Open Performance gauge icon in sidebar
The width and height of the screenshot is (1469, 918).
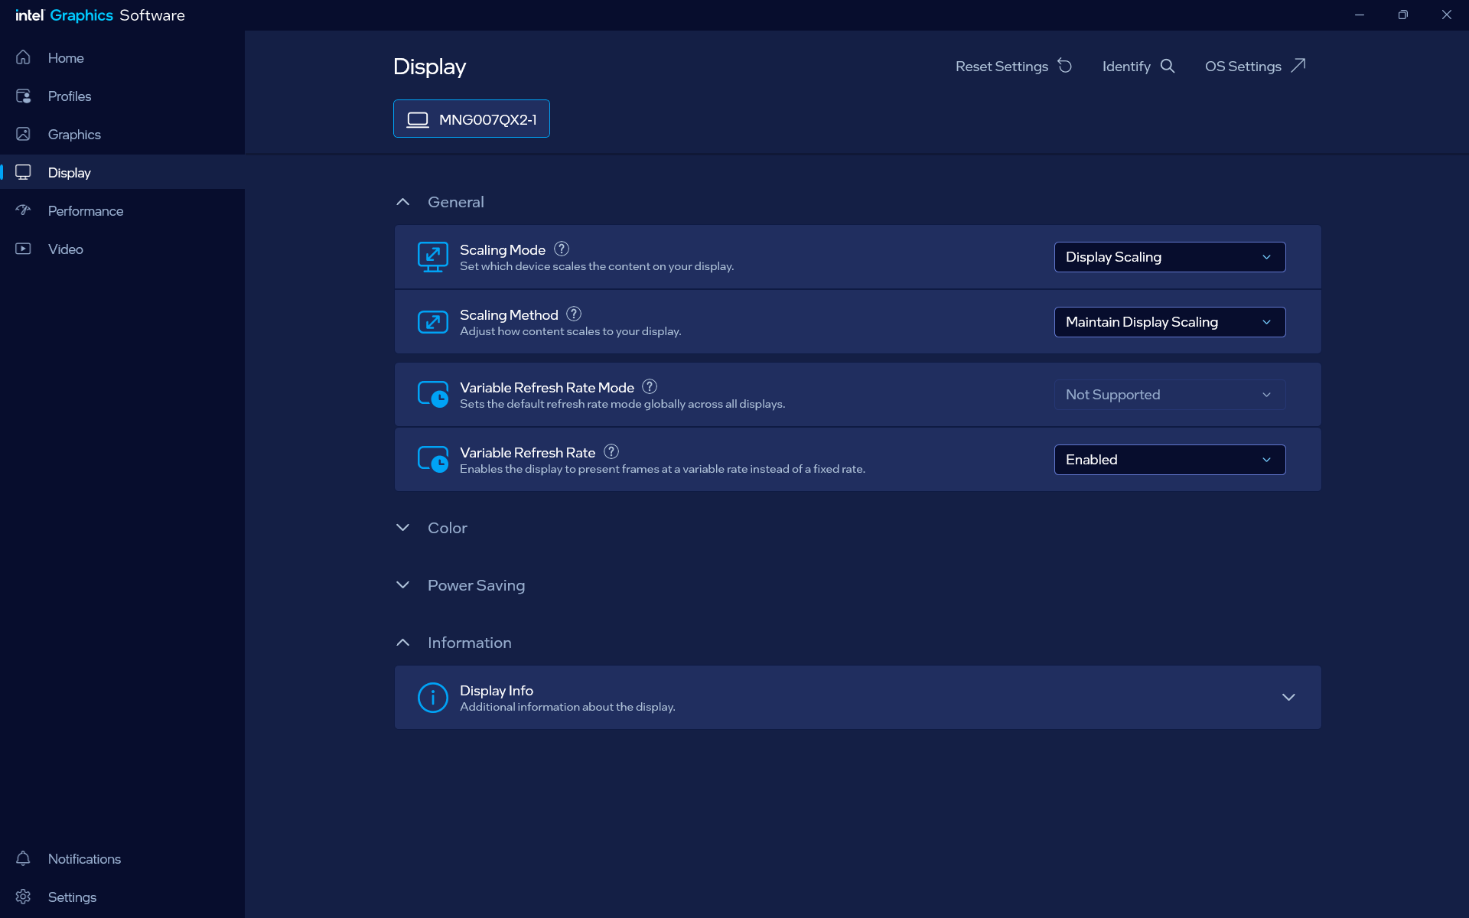(x=23, y=210)
